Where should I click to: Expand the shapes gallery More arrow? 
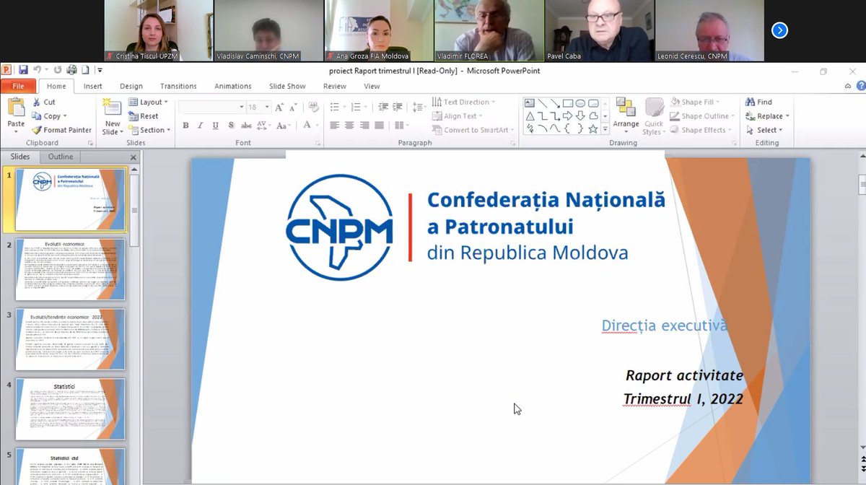[605, 129]
